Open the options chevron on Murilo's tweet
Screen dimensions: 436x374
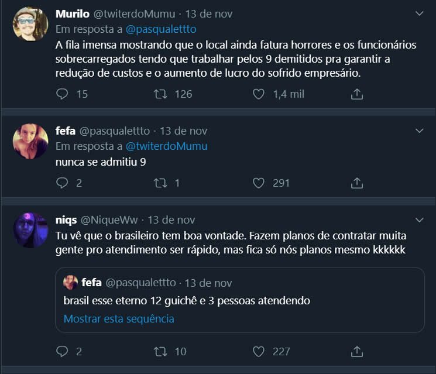click(x=419, y=13)
